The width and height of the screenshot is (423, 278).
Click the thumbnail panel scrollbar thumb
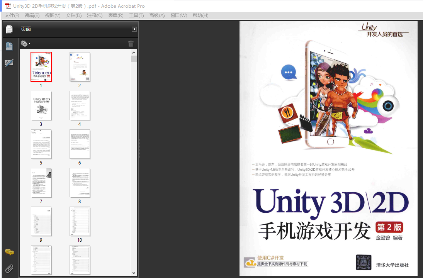(x=134, y=59)
